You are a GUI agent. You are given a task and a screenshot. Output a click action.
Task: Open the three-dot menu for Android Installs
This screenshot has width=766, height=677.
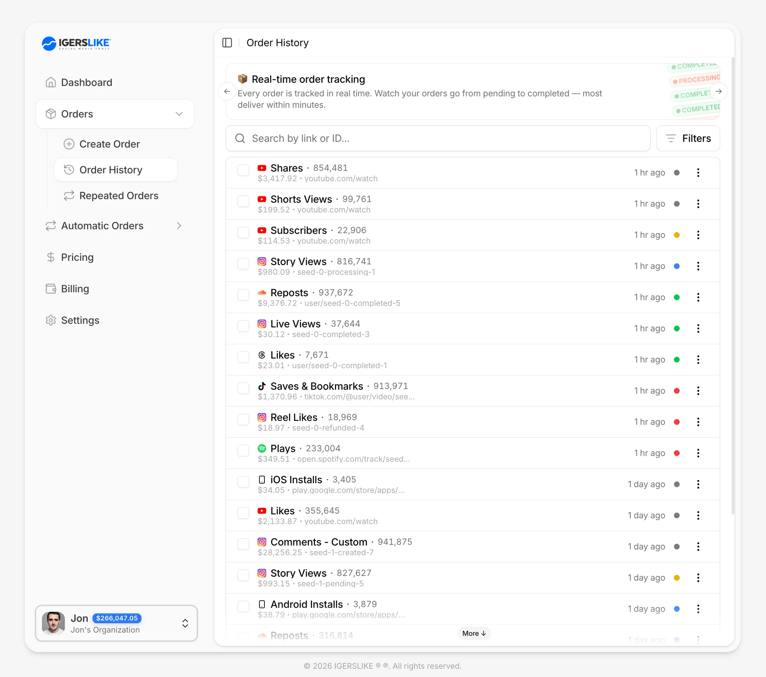point(698,609)
